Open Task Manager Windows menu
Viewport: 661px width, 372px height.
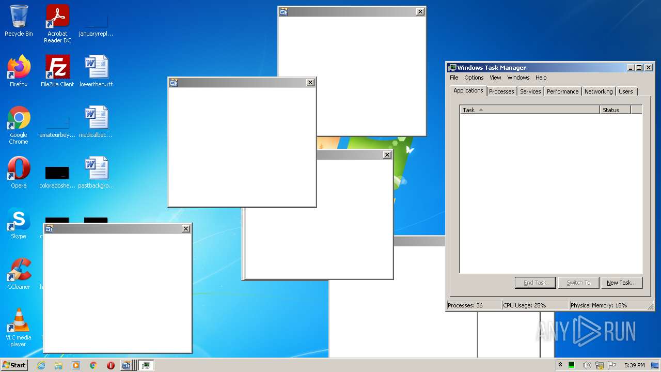[x=518, y=78]
